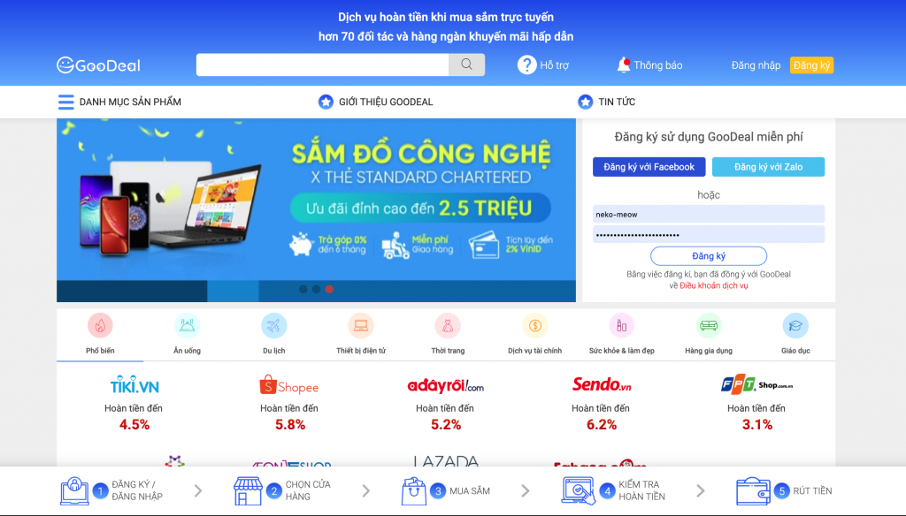Click the search magnifier icon

[x=466, y=64]
